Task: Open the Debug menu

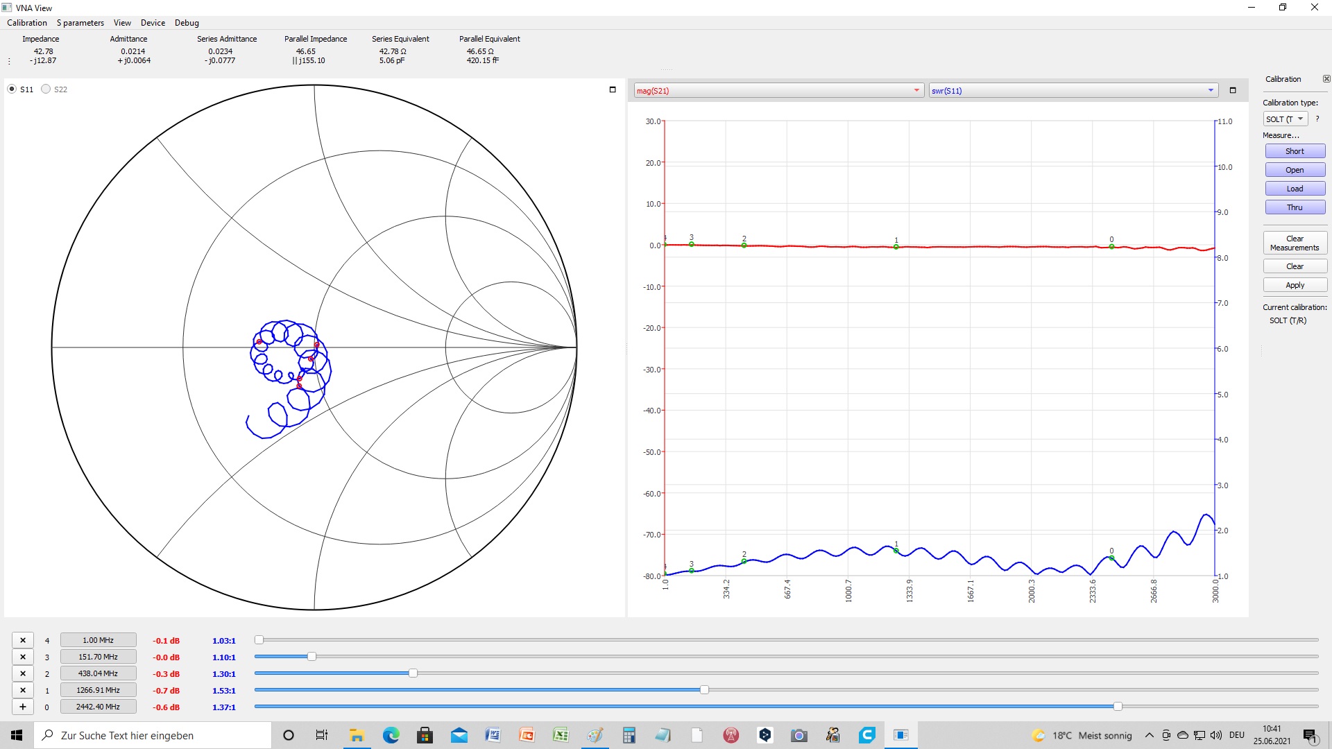Action: pos(187,23)
